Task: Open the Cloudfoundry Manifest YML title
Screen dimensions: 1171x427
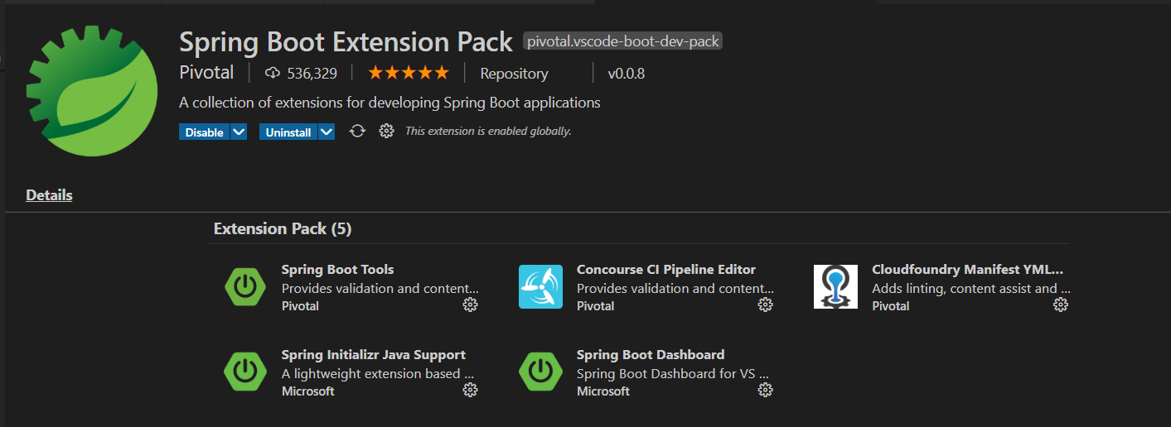Action: pyautogui.click(x=967, y=270)
